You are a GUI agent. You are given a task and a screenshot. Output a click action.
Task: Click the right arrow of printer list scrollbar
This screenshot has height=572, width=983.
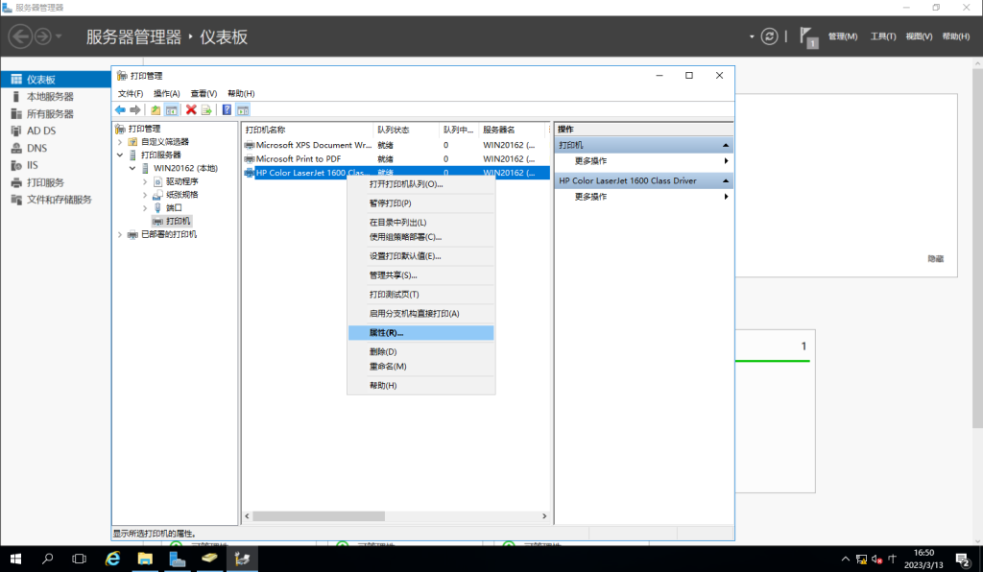click(x=544, y=516)
